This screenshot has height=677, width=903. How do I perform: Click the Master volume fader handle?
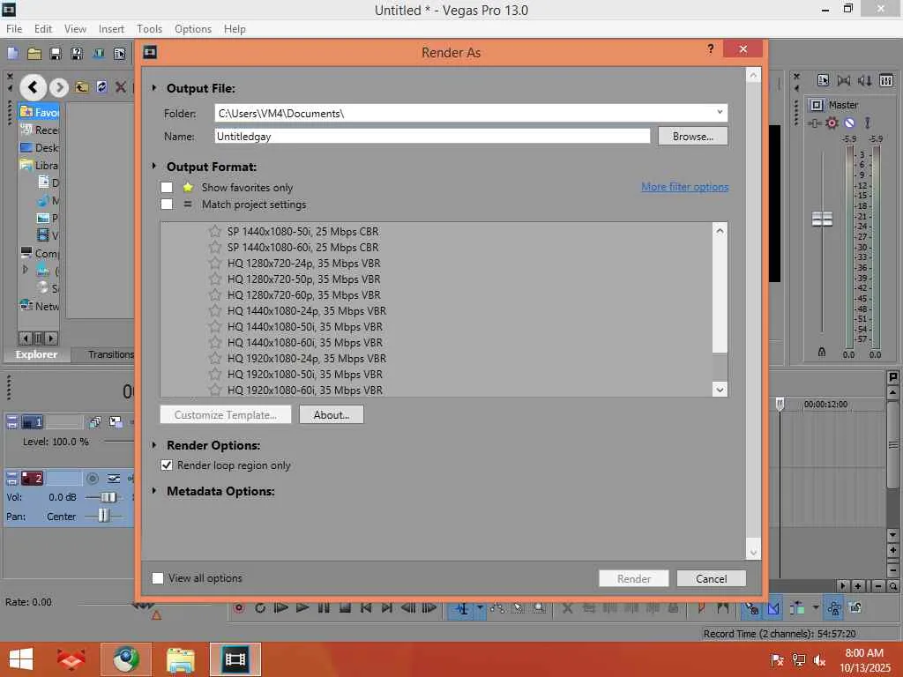click(822, 219)
